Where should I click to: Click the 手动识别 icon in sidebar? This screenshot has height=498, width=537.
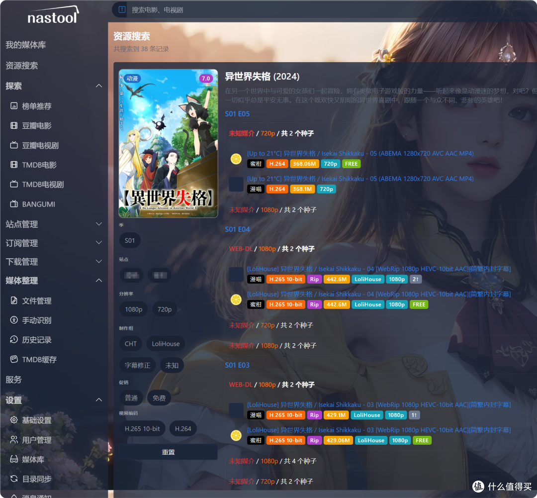(x=13, y=320)
